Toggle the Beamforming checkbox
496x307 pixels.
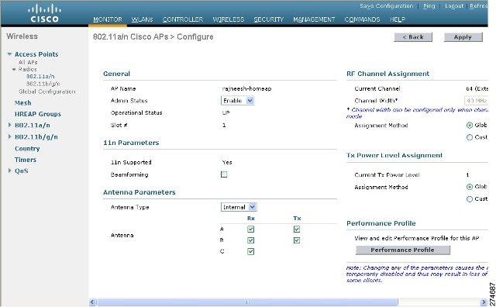click(x=224, y=174)
